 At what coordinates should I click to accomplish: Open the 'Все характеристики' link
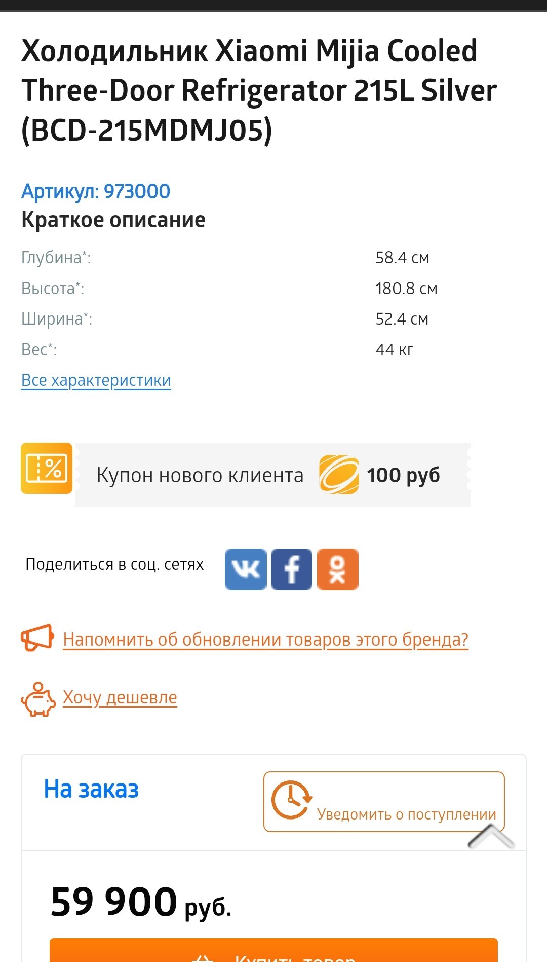click(96, 380)
